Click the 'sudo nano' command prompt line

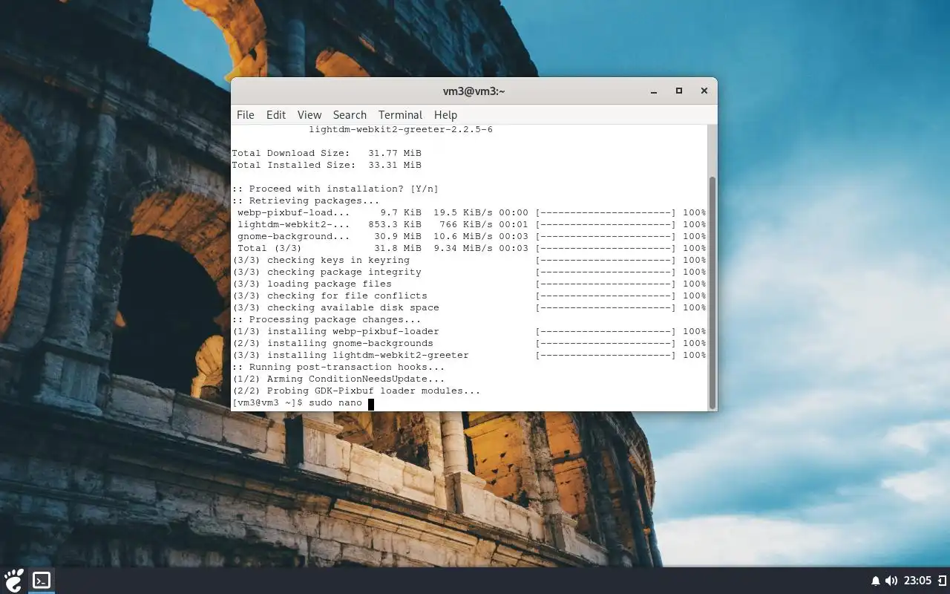(303, 403)
